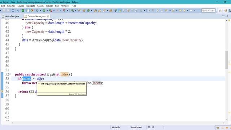
Task: Open the Forward history dropdown arrow
Action: coord(195,10)
